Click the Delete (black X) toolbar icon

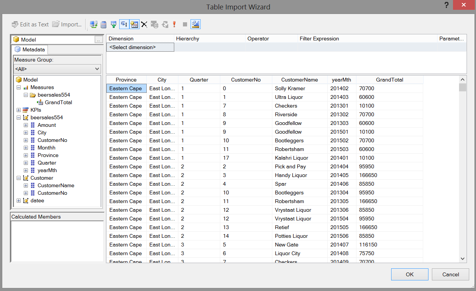[144, 25]
